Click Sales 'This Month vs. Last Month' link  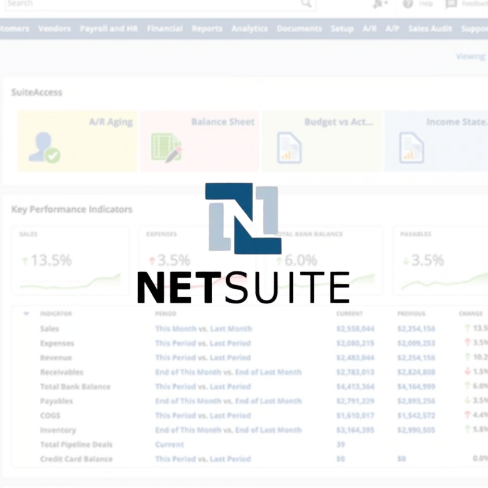[x=204, y=329]
